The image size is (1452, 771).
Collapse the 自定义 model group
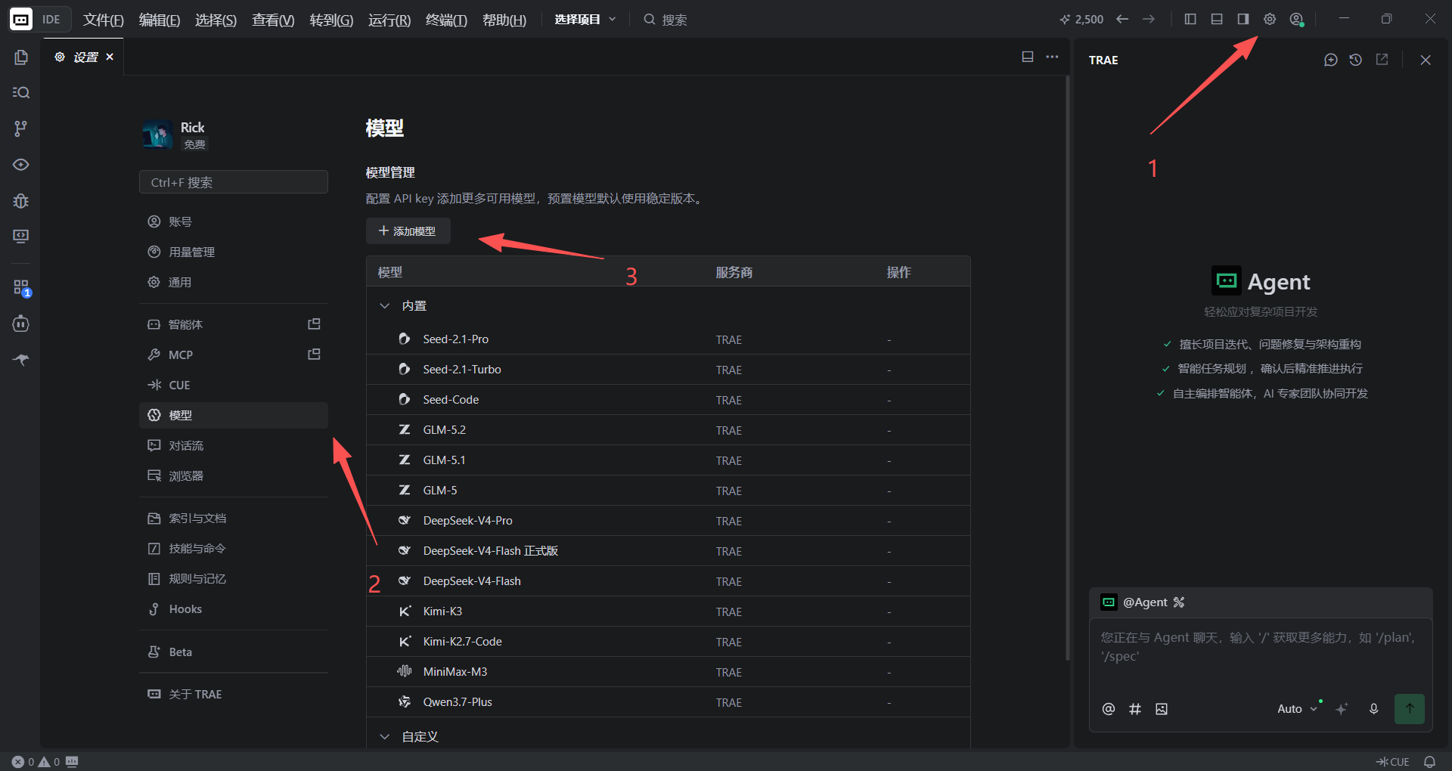pyautogui.click(x=385, y=736)
